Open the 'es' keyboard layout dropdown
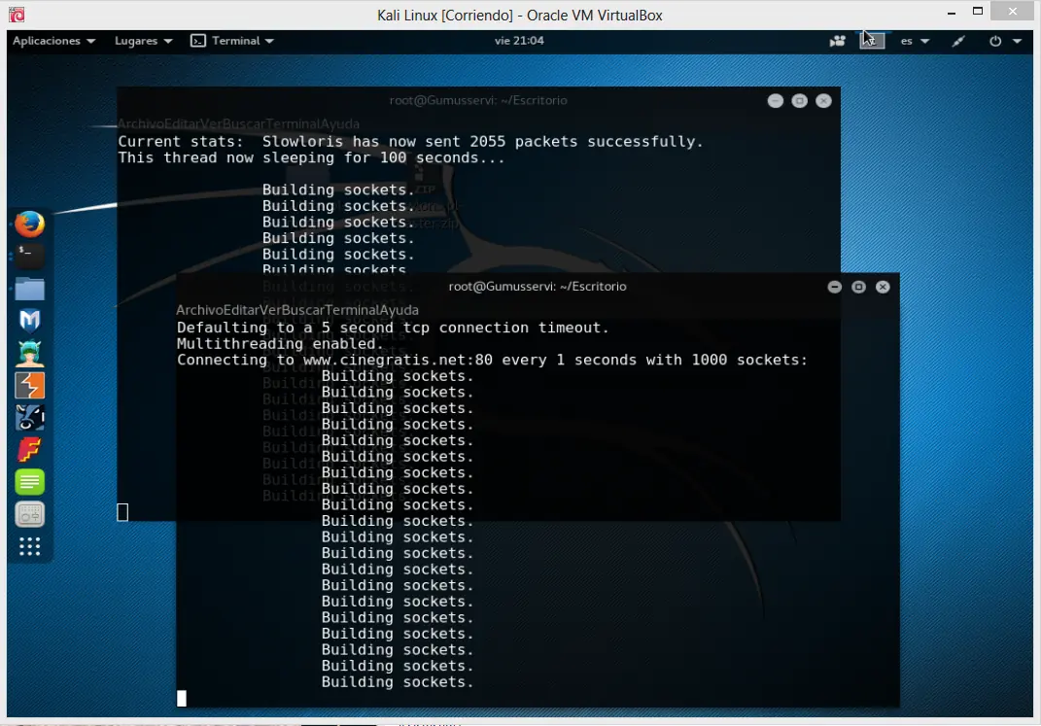The width and height of the screenshot is (1041, 726). tap(915, 41)
